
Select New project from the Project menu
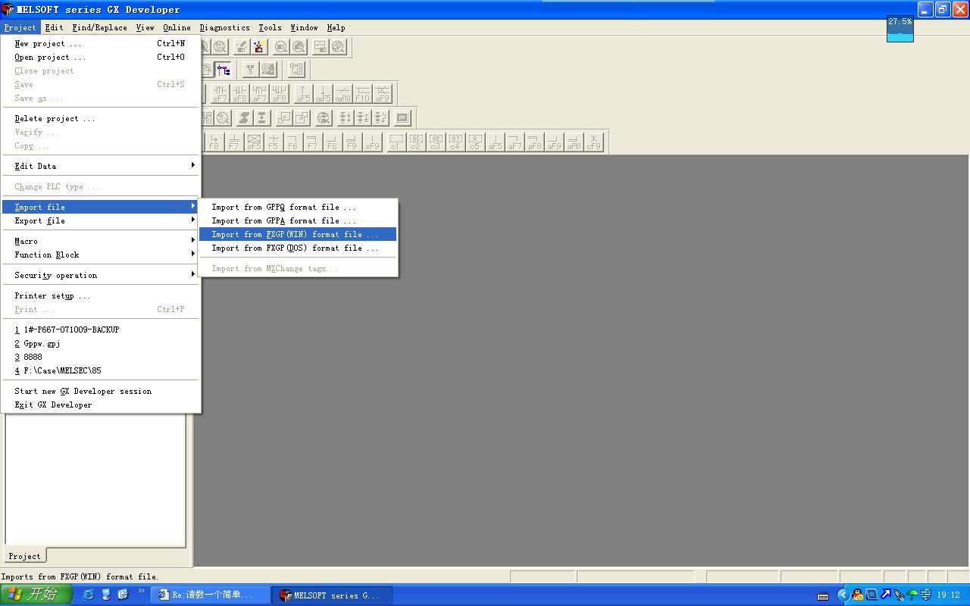tap(48, 43)
